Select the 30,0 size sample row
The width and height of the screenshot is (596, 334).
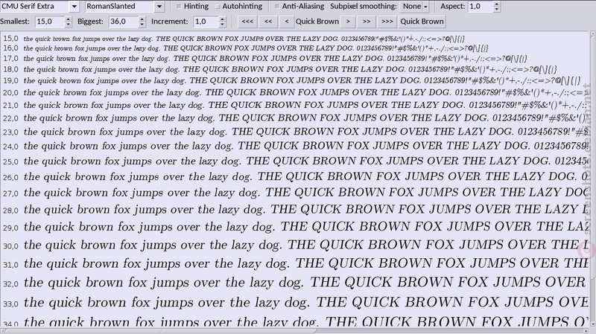294,245
